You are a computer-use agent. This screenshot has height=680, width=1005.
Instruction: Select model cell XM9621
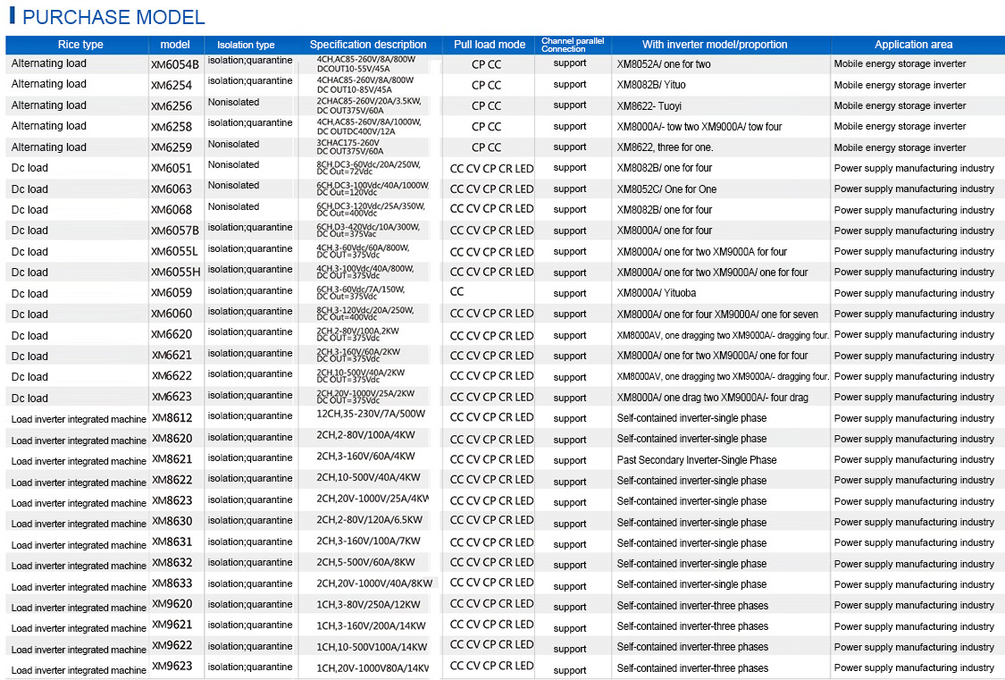[x=172, y=625]
